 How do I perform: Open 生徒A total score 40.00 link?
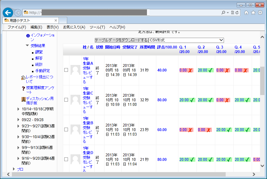162,70
